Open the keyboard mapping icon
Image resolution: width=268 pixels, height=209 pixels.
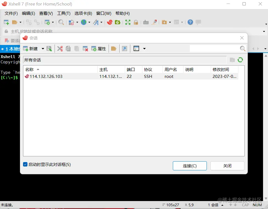pyautogui.click(x=146, y=22)
